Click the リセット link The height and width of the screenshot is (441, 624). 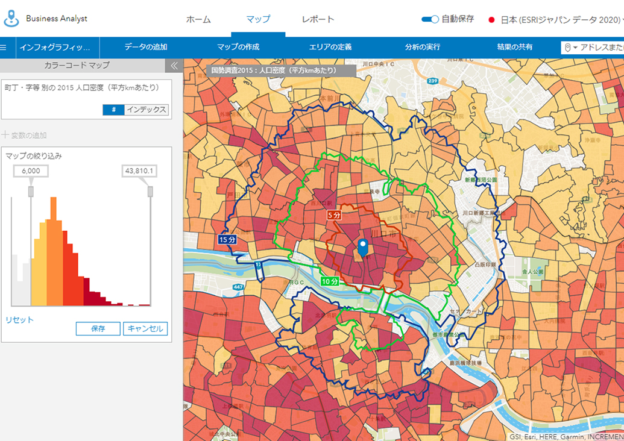tap(20, 320)
